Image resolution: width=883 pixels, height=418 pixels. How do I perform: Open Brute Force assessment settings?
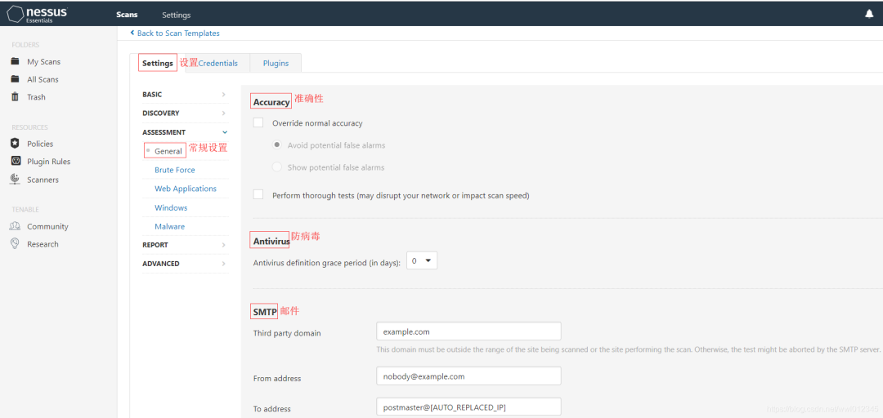coord(175,170)
